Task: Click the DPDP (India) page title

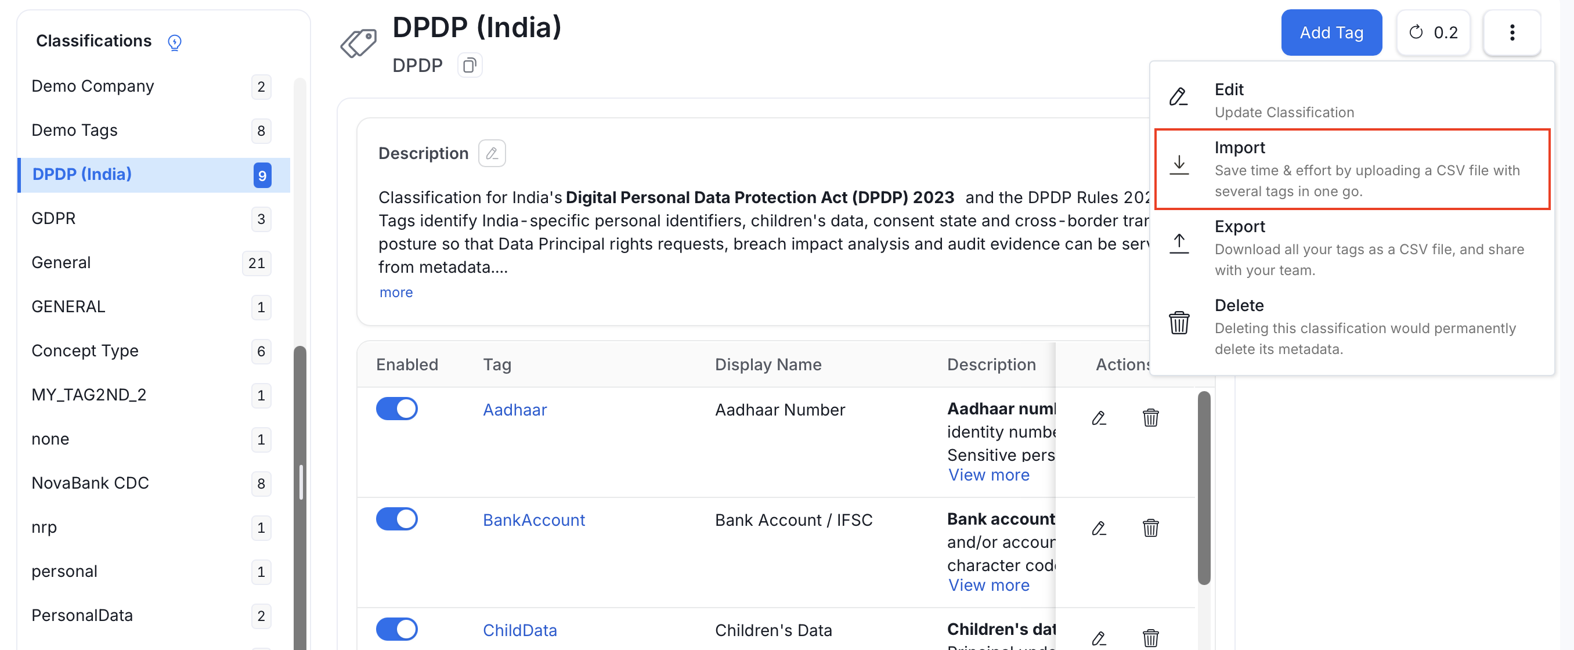Action: click(476, 27)
